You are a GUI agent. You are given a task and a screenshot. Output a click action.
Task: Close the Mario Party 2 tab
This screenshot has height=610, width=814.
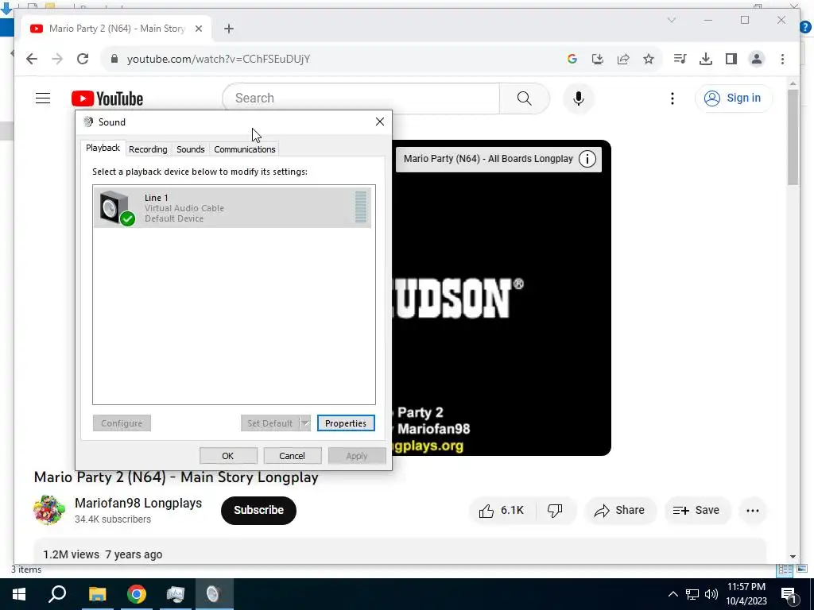pos(198,29)
